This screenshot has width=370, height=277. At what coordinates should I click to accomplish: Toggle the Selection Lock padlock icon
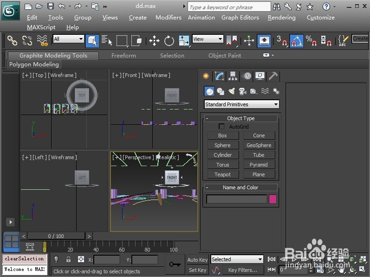point(68,259)
